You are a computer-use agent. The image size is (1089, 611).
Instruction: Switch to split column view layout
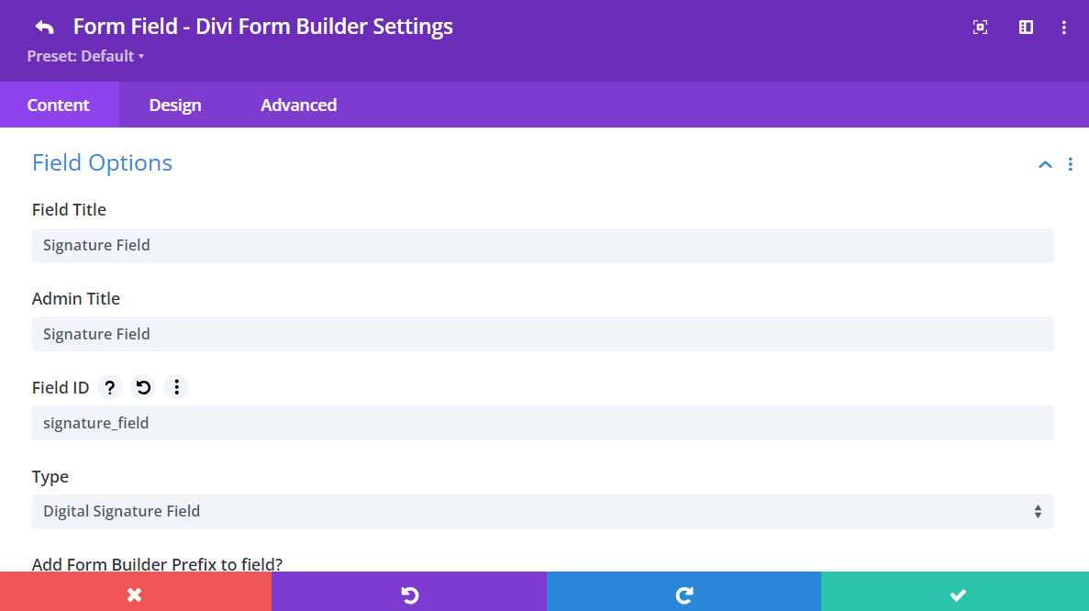pos(1025,27)
